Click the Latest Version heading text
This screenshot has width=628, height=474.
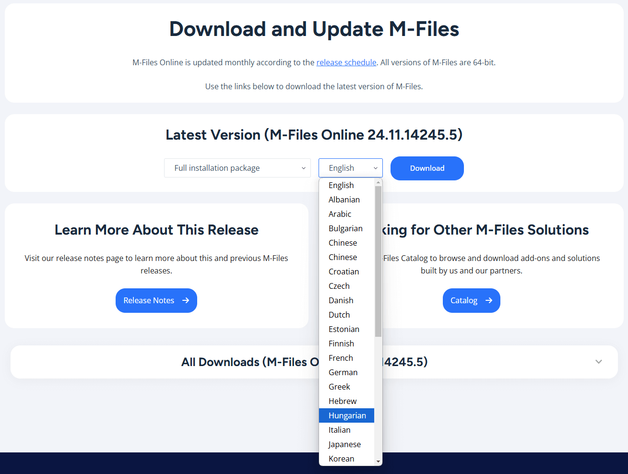tap(314, 135)
